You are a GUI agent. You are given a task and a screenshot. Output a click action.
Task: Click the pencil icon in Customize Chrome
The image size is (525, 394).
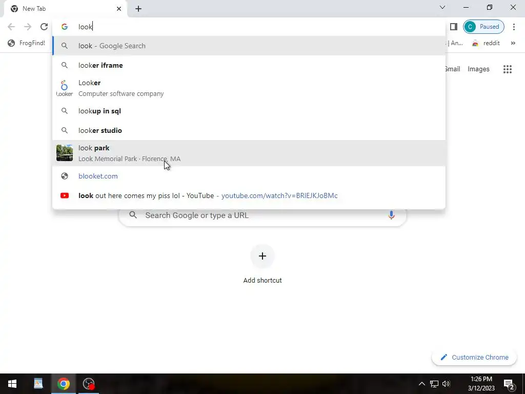(443, 357)
